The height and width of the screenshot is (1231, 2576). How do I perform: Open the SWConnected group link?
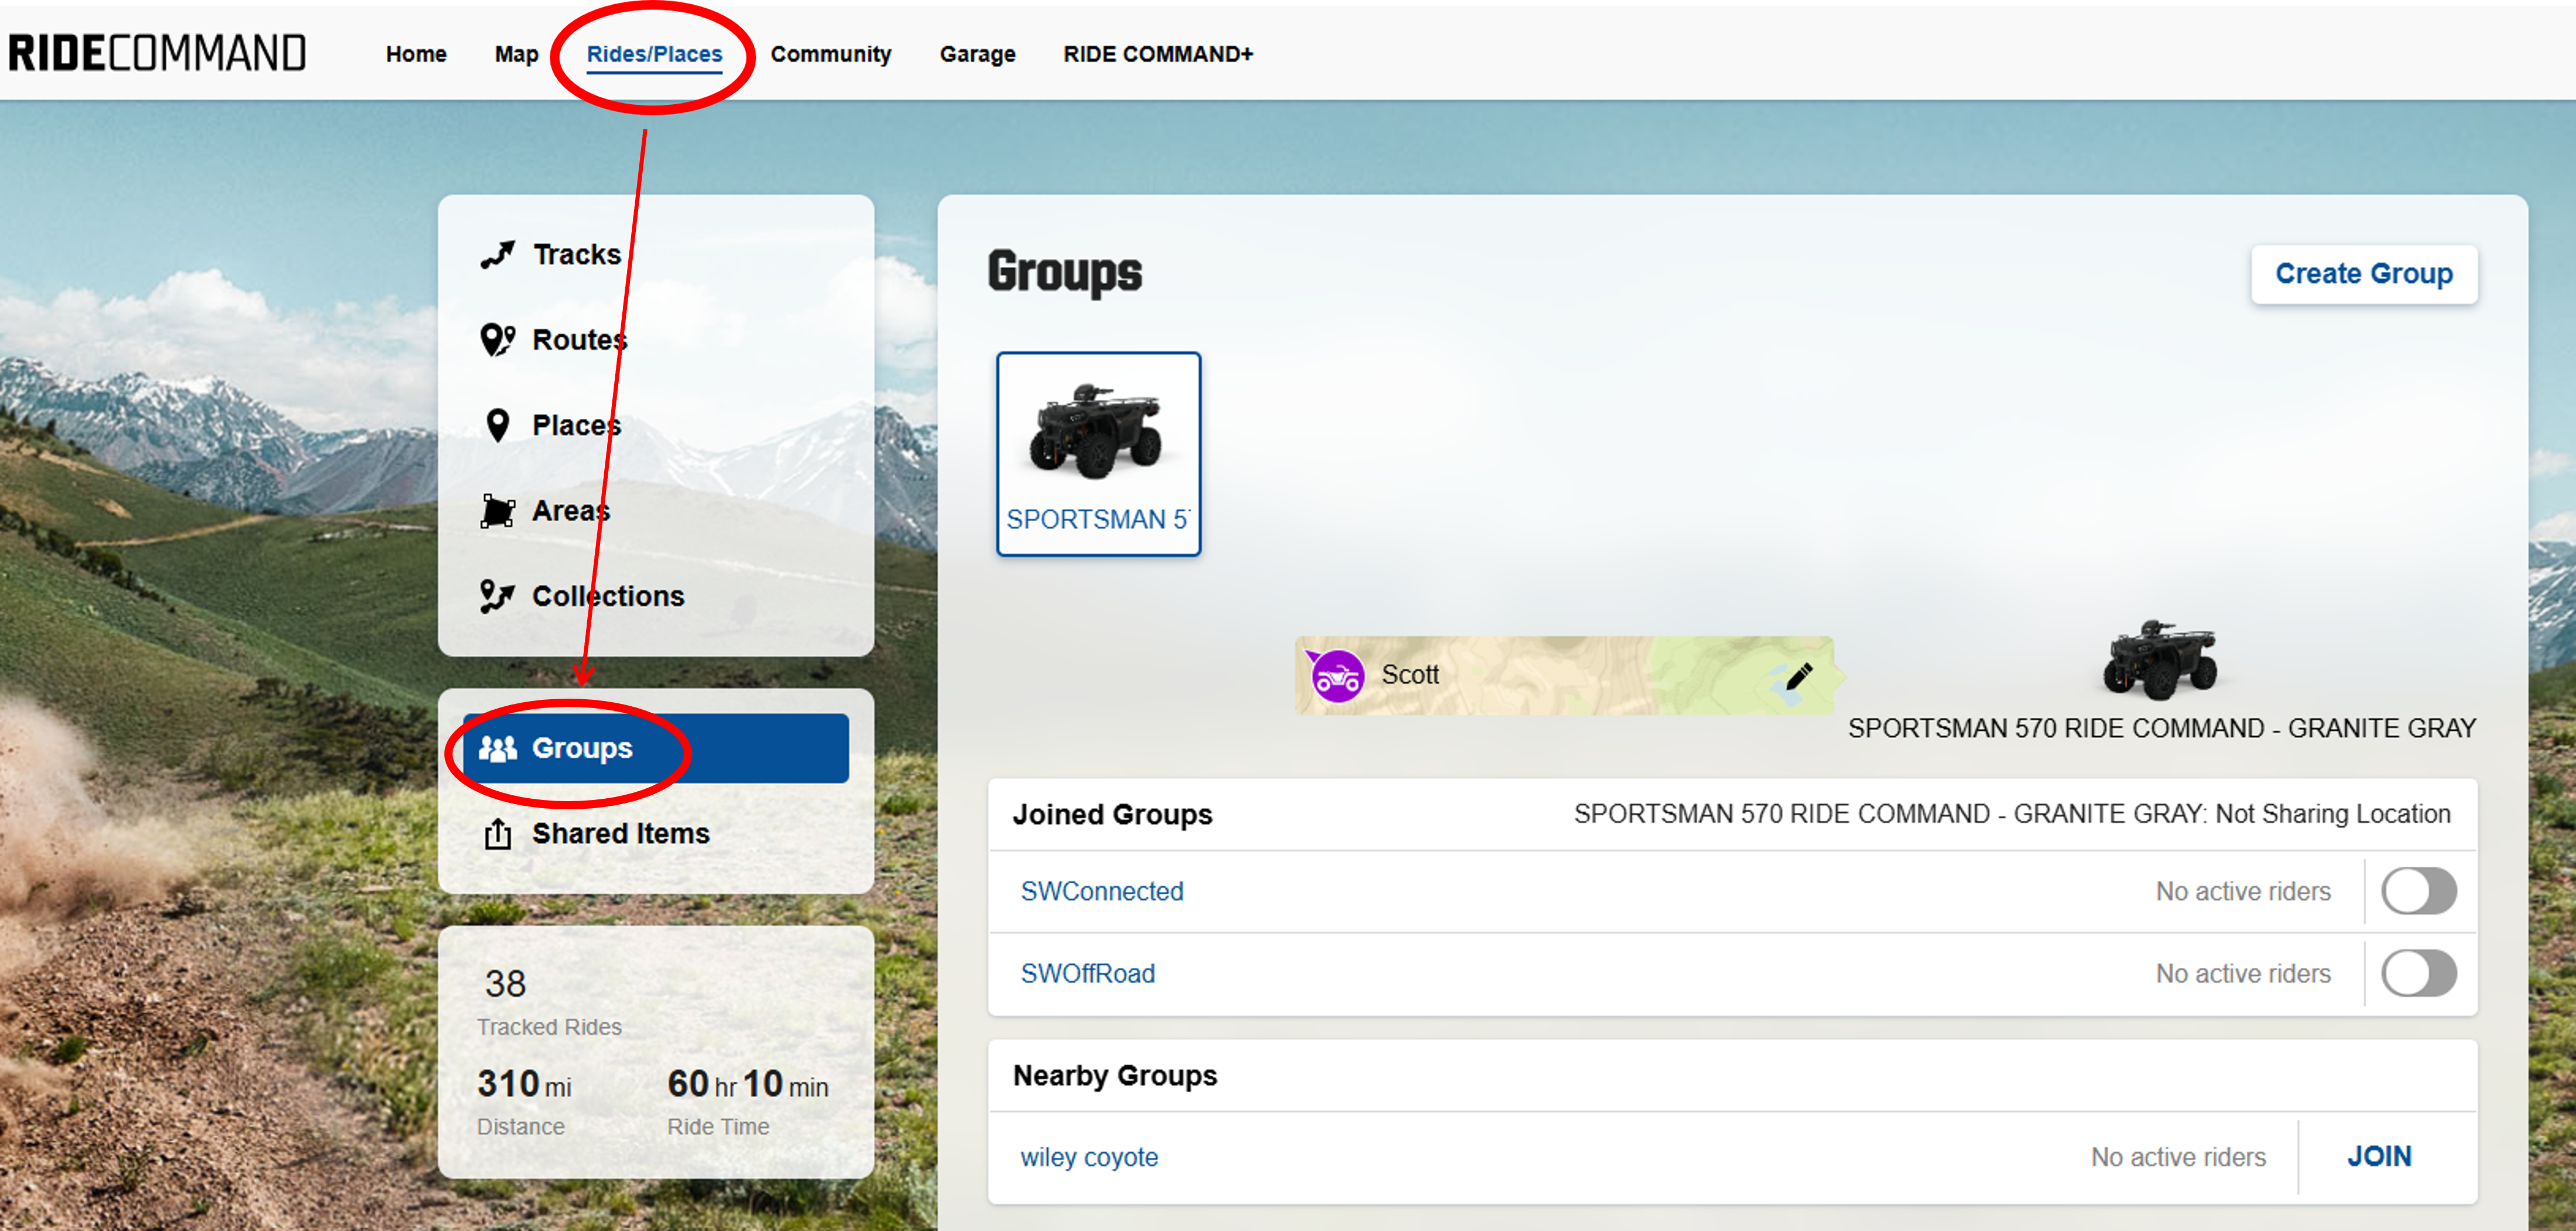[x=1101, y=891]
